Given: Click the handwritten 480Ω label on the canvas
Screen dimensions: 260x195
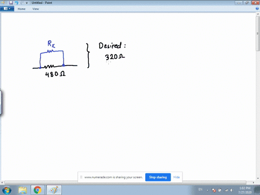Looking at the screenshot, I should pos(55,74).
